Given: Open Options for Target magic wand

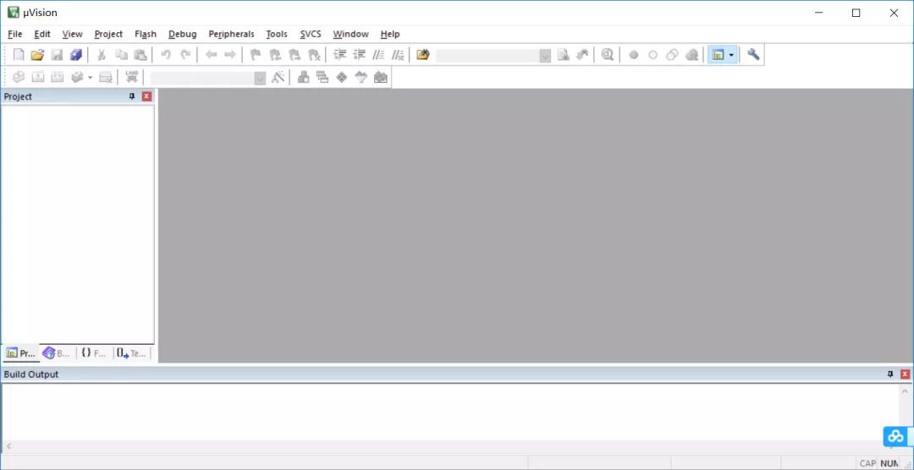Looking at the screenshot, I should [278, 77].
